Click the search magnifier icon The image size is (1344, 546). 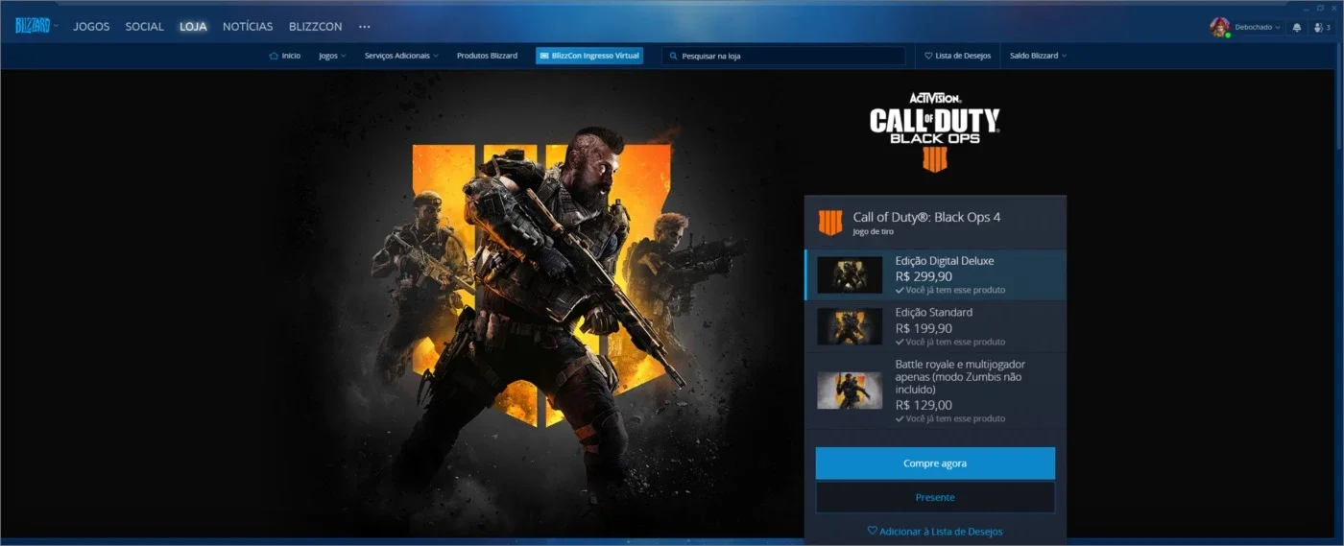pyautogui.click(x=674, y=56)
